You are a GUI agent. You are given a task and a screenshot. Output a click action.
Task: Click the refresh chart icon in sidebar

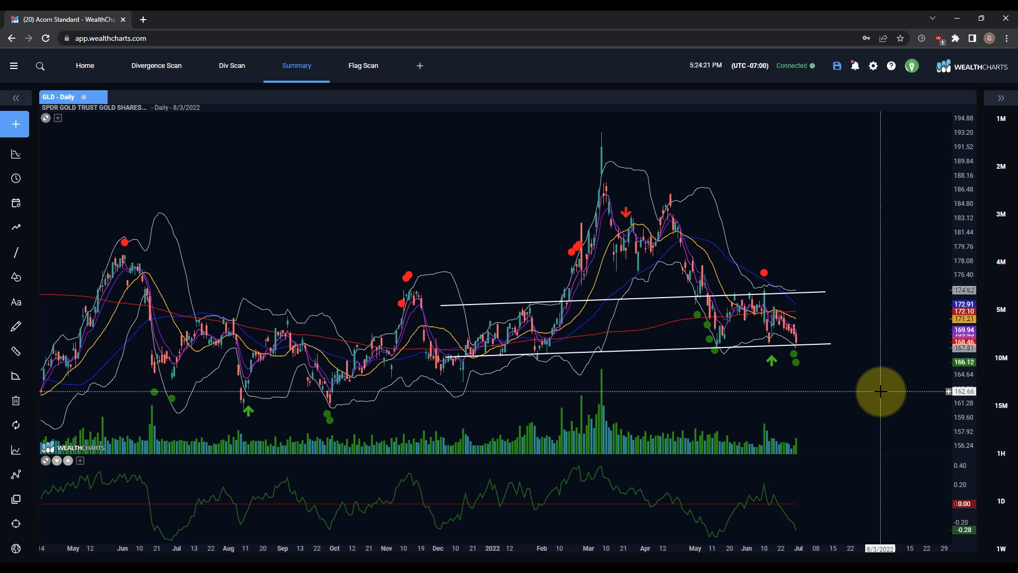pyautogui.click(x=16, y=426)
